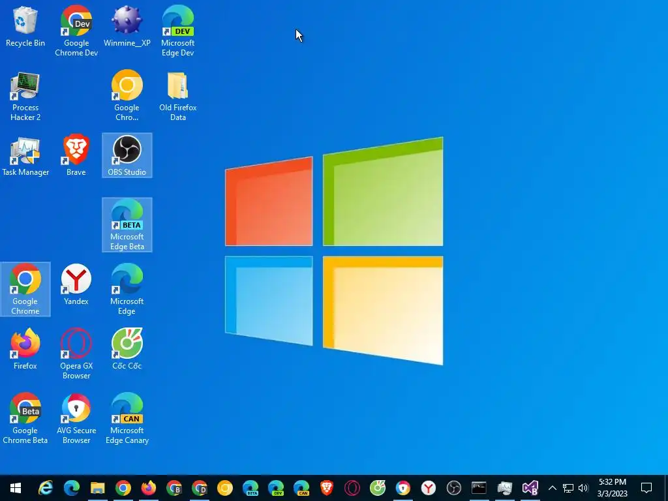
Task: Select the yellow Google Chro... Canary desktop icon
Action: coord(127,97)
